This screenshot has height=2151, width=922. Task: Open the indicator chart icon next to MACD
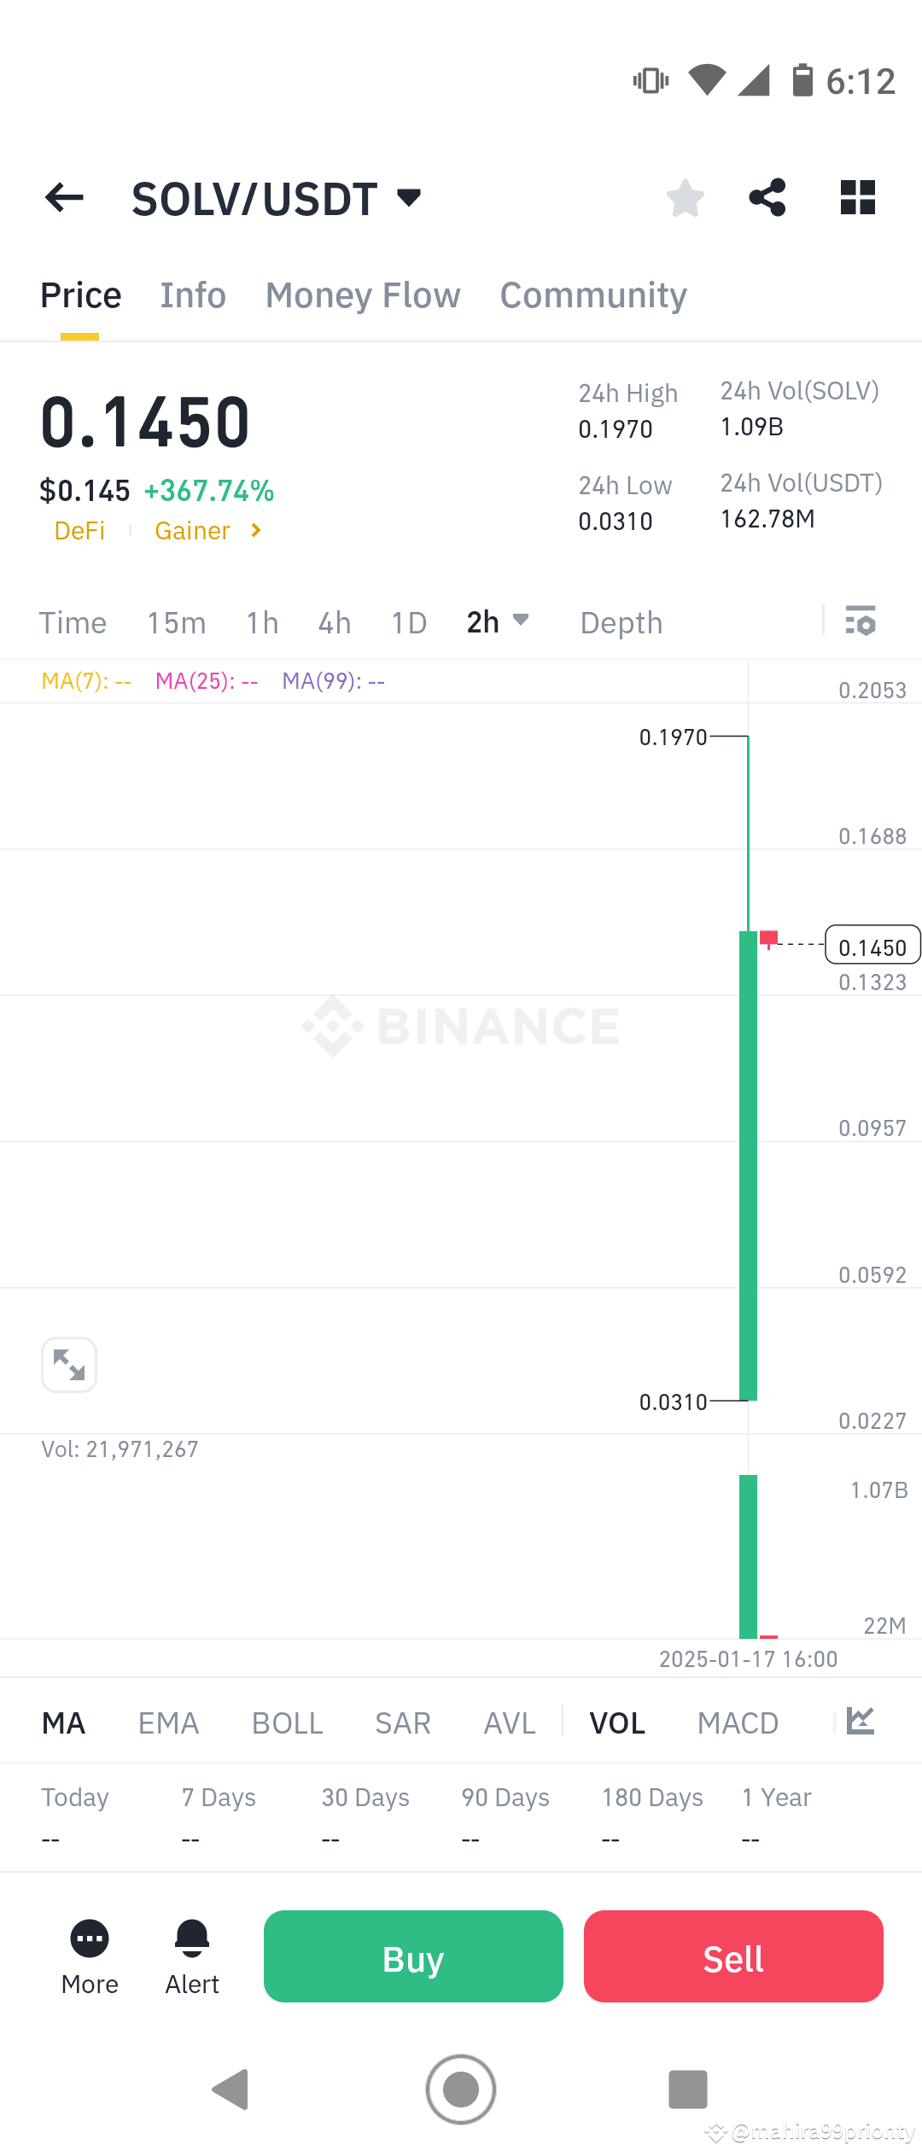(859, 1722)
